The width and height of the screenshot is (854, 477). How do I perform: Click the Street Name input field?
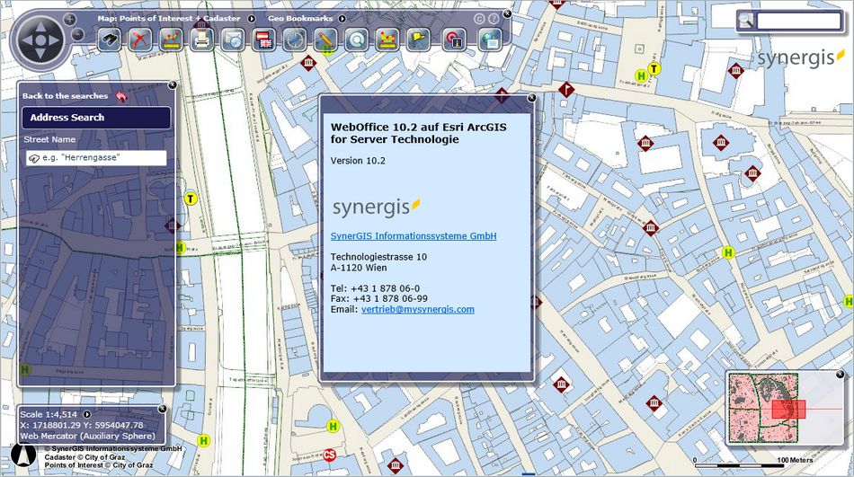coord(96,158)
